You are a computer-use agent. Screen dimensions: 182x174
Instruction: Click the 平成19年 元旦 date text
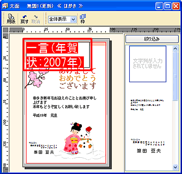click(45, 116)
